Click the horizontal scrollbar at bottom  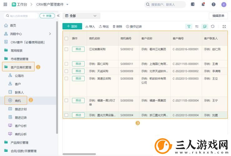coord(79,154)
